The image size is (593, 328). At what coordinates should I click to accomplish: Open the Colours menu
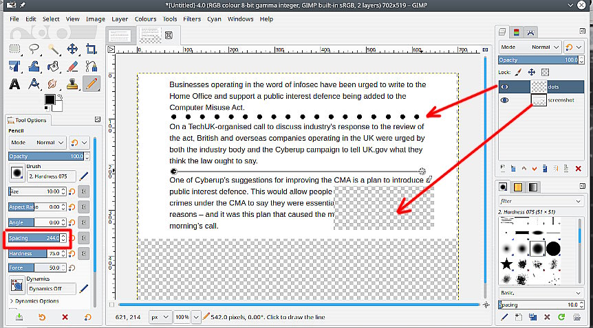click(145, 19)
